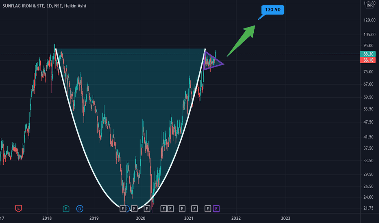This screenshot has width=379, height=223.
Task: Open the INR currency selector
Action: click(370, 5)
